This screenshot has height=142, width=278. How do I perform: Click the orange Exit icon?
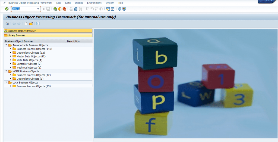pyautogui.click(x=60, y=9)
